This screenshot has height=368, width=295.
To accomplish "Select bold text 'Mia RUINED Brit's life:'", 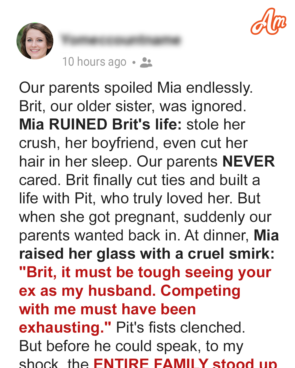I will pos(100,124).
